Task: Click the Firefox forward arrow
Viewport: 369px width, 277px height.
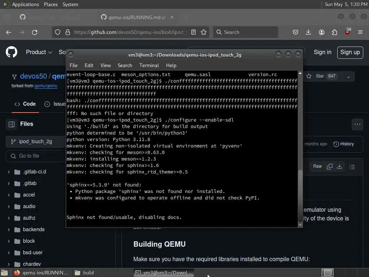Action: pos(22,32)
